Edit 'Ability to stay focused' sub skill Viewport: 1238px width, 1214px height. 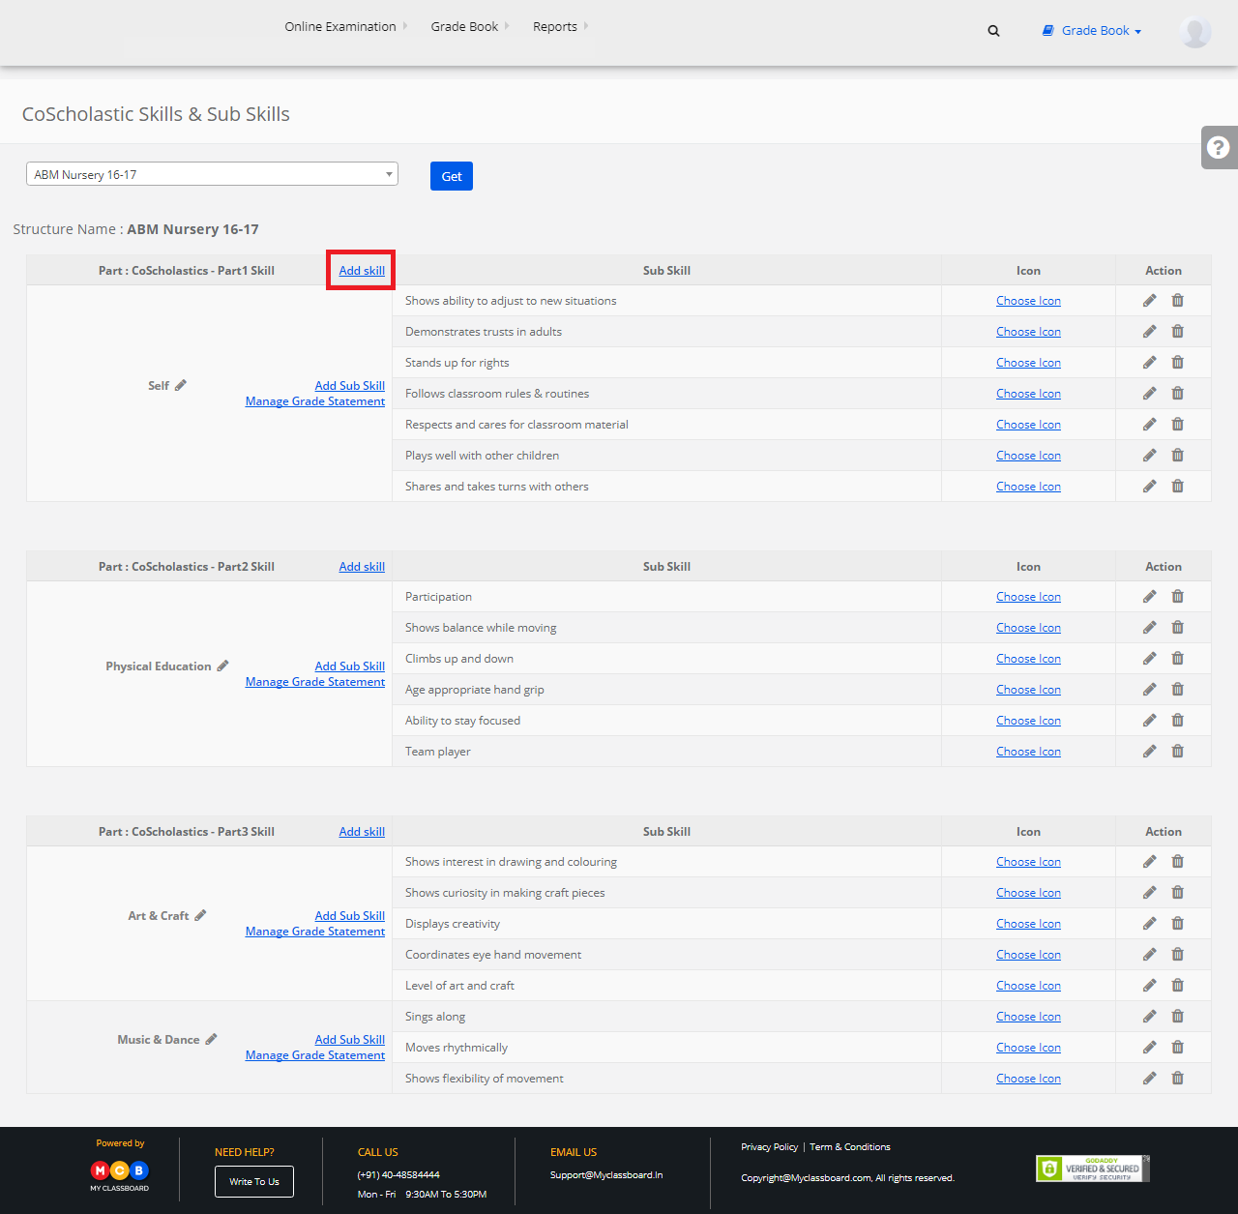pos(1149,721)
